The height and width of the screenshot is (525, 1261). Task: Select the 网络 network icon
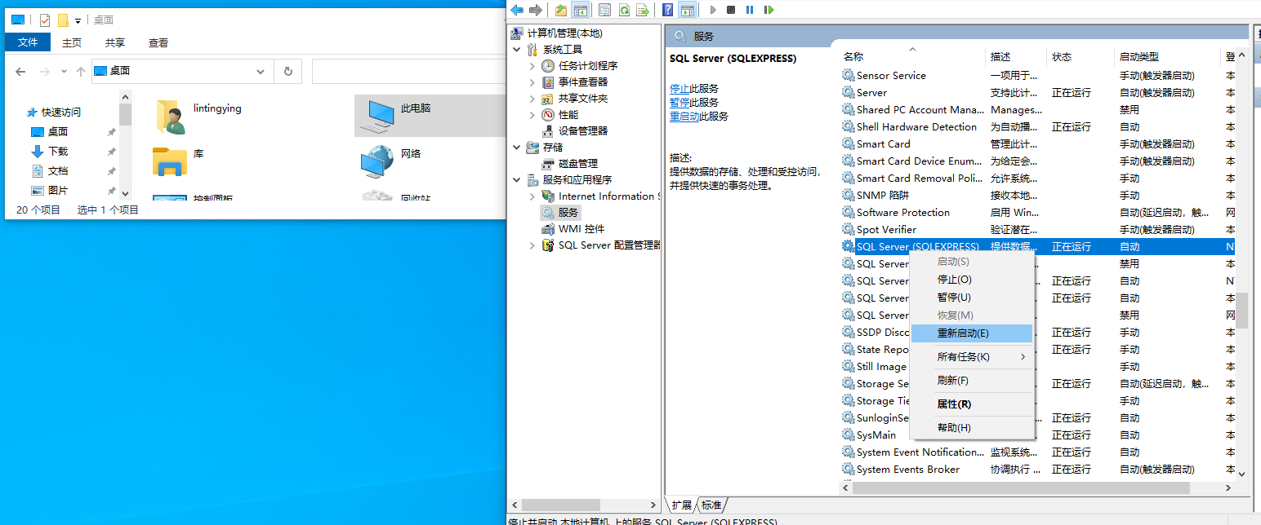(377, 161)
